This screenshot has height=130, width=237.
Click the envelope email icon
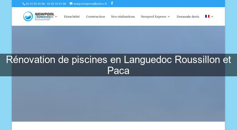(71, 4)
